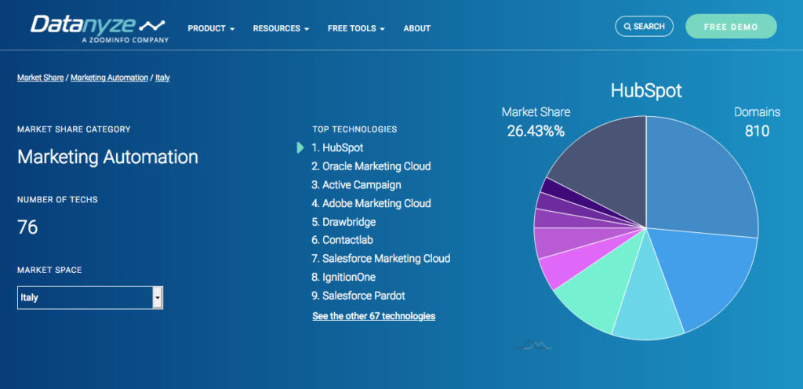Select Oracle Marketing Cloud in the list

[371, 165]
